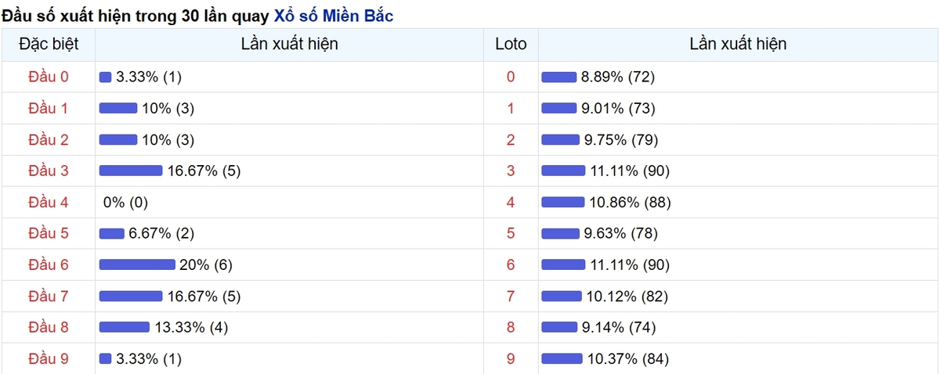Open the Xổ số Miền Bắc link
The image size is (940, 374).
(334, 16)
